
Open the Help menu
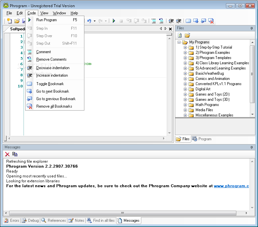pyautogui.click(x=74, y=13)
